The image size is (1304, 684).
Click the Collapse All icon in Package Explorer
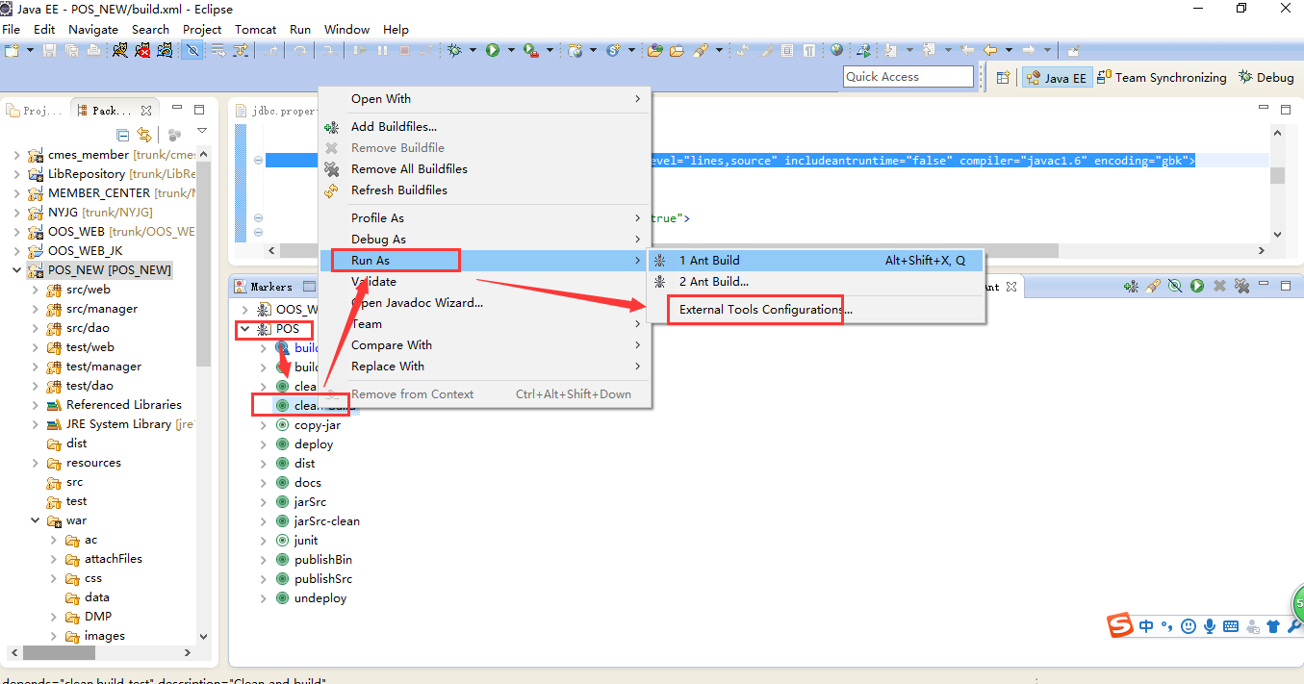pos(123,135)
